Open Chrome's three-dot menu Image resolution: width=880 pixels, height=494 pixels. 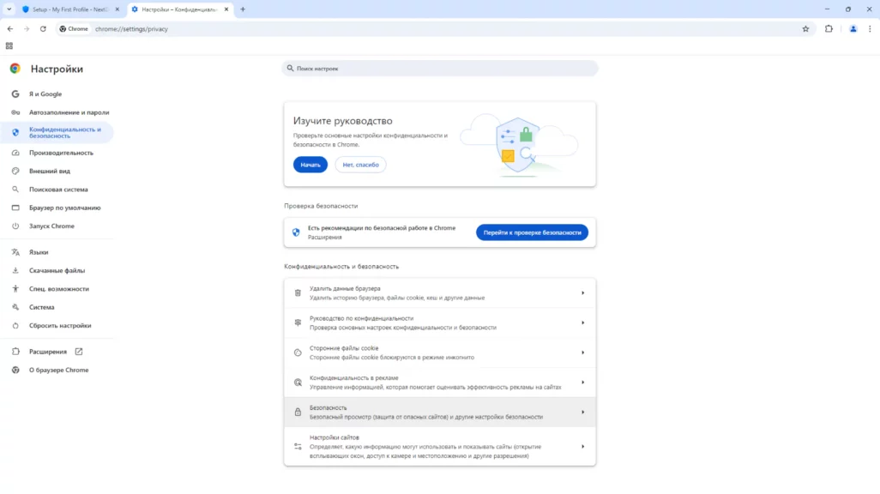point(870,28)
